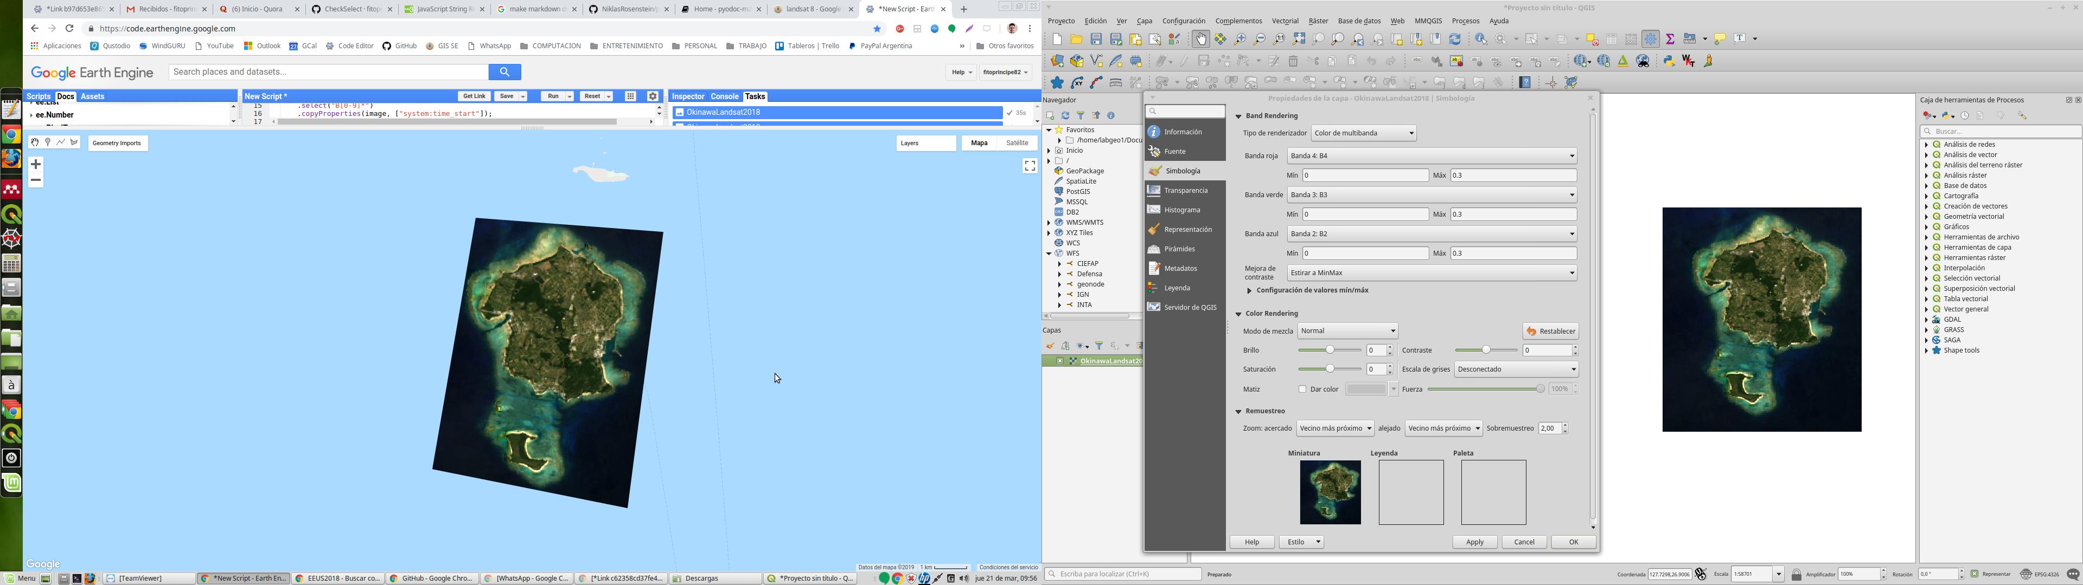The width and height of the screenshot is (2083, 585).
Task: Toggle the Representar render checkbox in status bar
Action: [1975, 575]
